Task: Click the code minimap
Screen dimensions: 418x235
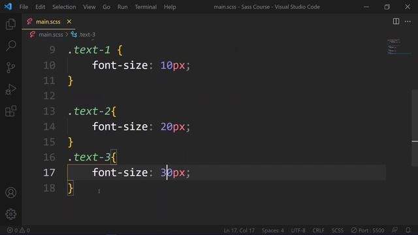Action: (399, 46)
